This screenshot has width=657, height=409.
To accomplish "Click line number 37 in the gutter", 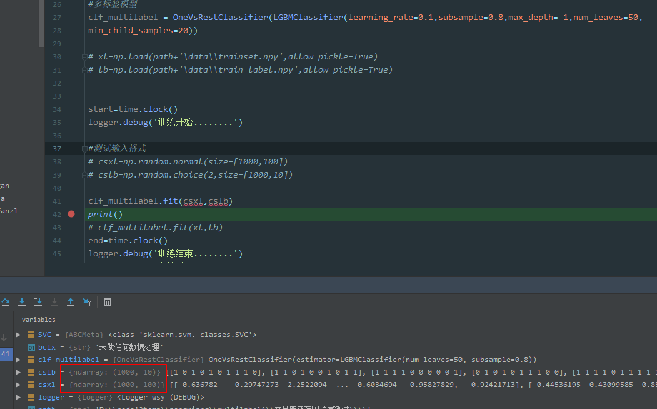I will (x=57, y=149).
